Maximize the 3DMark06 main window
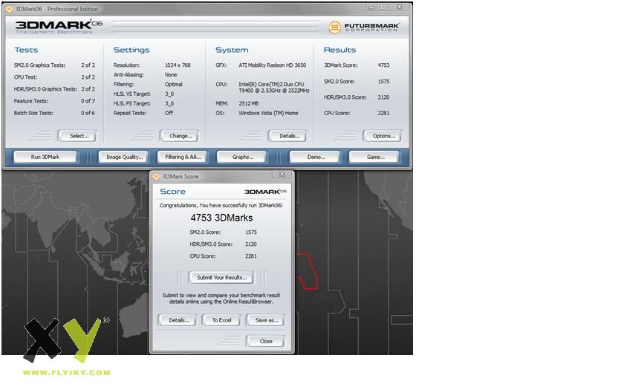Screen dimensions: 624x390 pyautogui.click(x=383, y=7)
